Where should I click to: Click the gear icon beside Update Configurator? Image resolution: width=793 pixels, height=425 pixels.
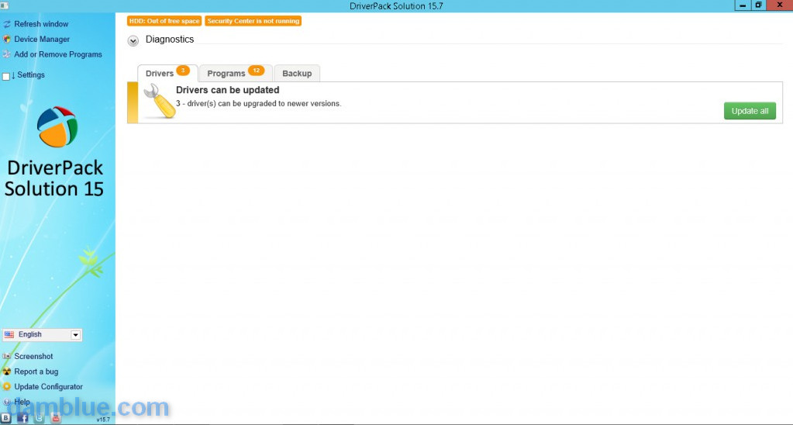click(6, 386)
